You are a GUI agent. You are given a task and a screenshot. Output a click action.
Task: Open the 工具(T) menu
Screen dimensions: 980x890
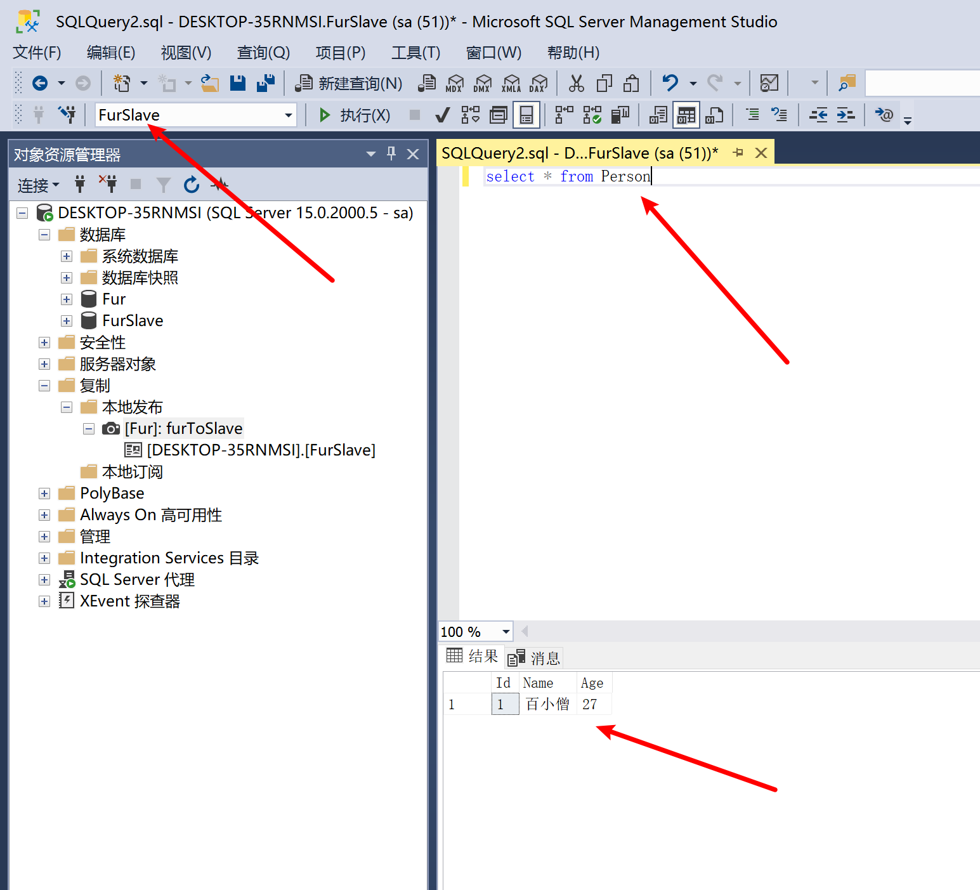coord(415,53)
